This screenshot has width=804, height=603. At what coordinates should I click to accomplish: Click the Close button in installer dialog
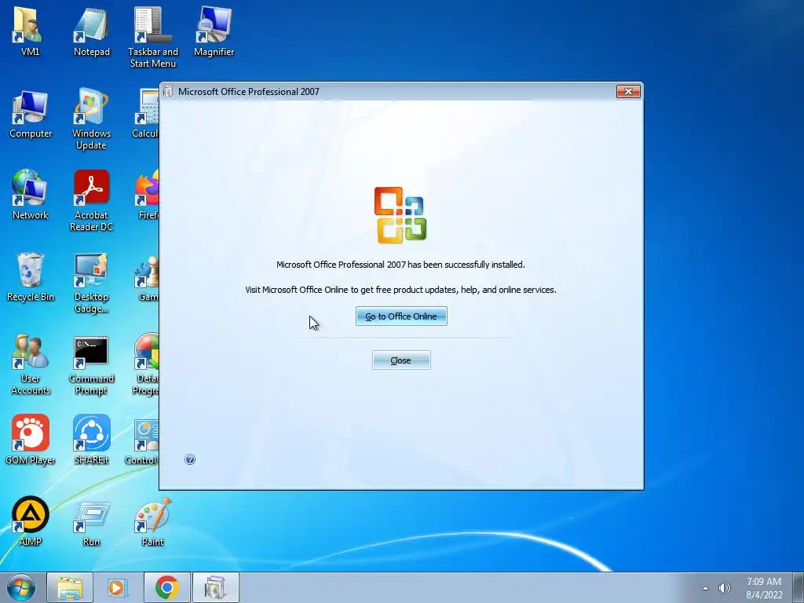coord(401,360)
